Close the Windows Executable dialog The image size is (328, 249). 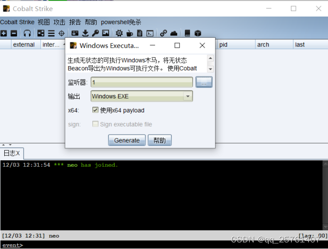coord(202,45)
